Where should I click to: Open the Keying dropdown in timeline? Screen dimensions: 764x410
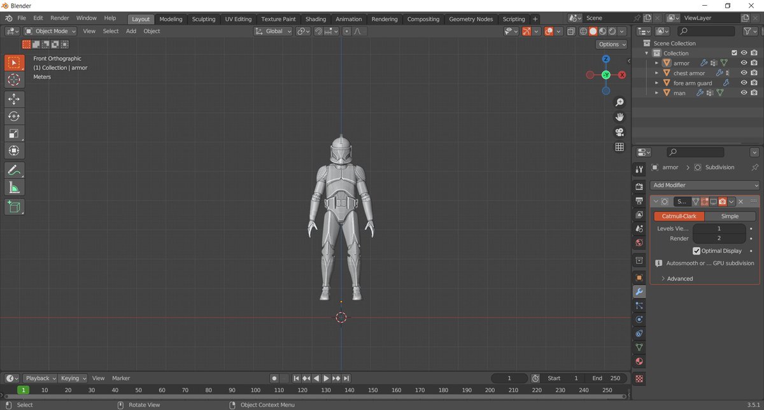pos(74,378)
